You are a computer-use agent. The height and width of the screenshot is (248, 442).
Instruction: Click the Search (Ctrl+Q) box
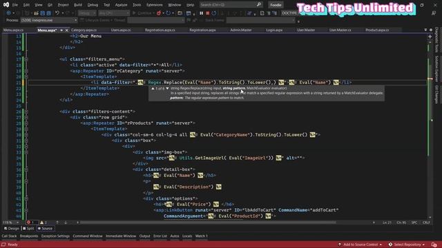tap(231, 5)
